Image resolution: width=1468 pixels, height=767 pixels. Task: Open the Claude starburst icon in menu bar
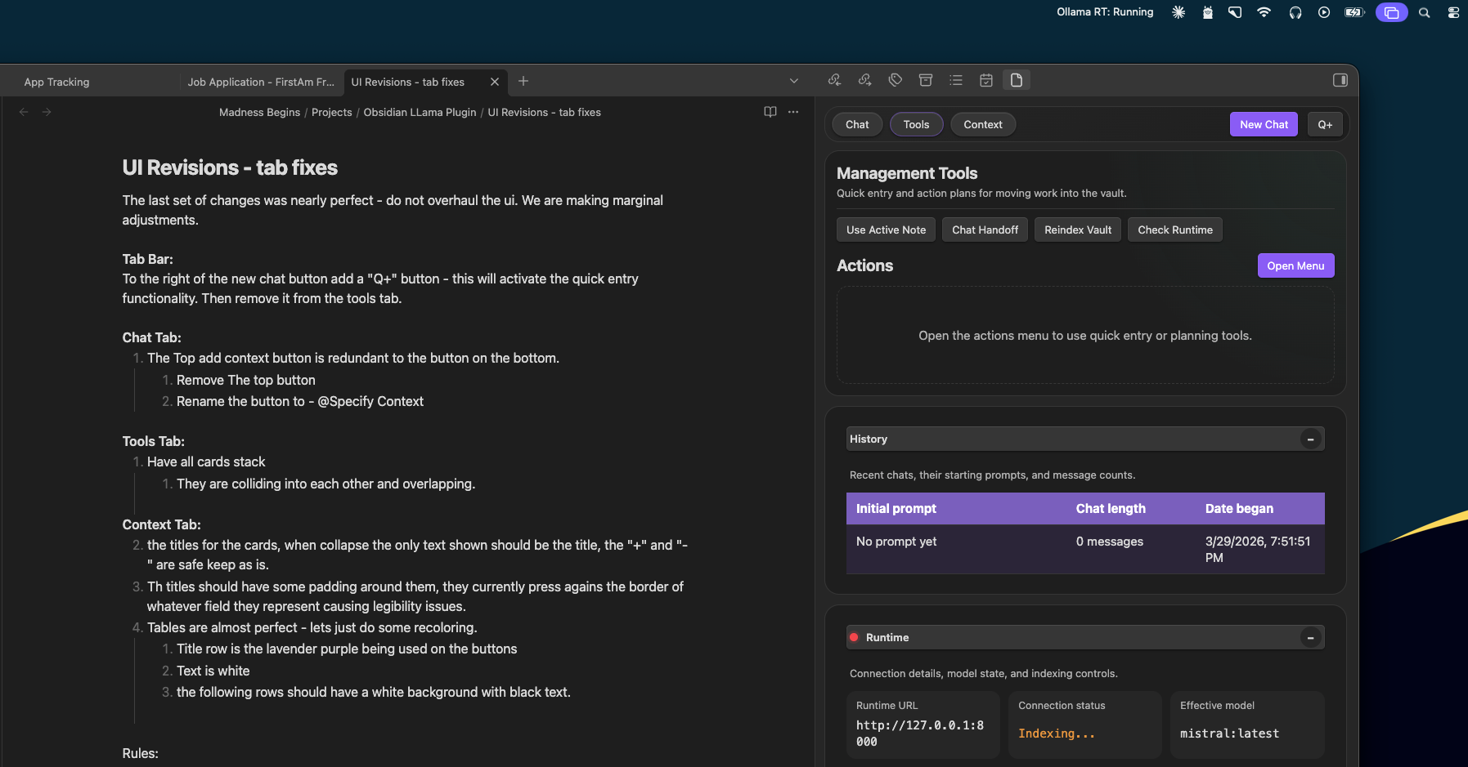pos(1178,12)
